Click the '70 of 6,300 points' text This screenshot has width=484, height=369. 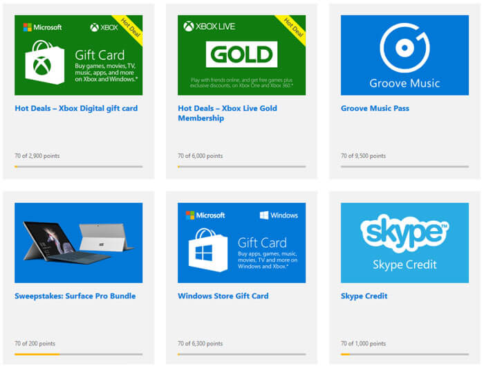click(200, 343)
